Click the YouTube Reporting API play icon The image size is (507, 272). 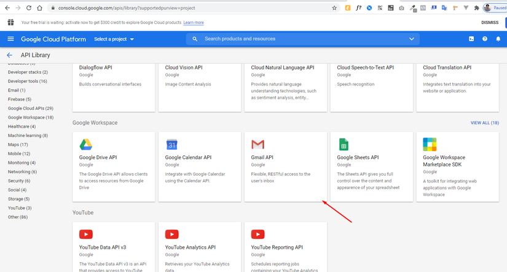pos(257,234)
